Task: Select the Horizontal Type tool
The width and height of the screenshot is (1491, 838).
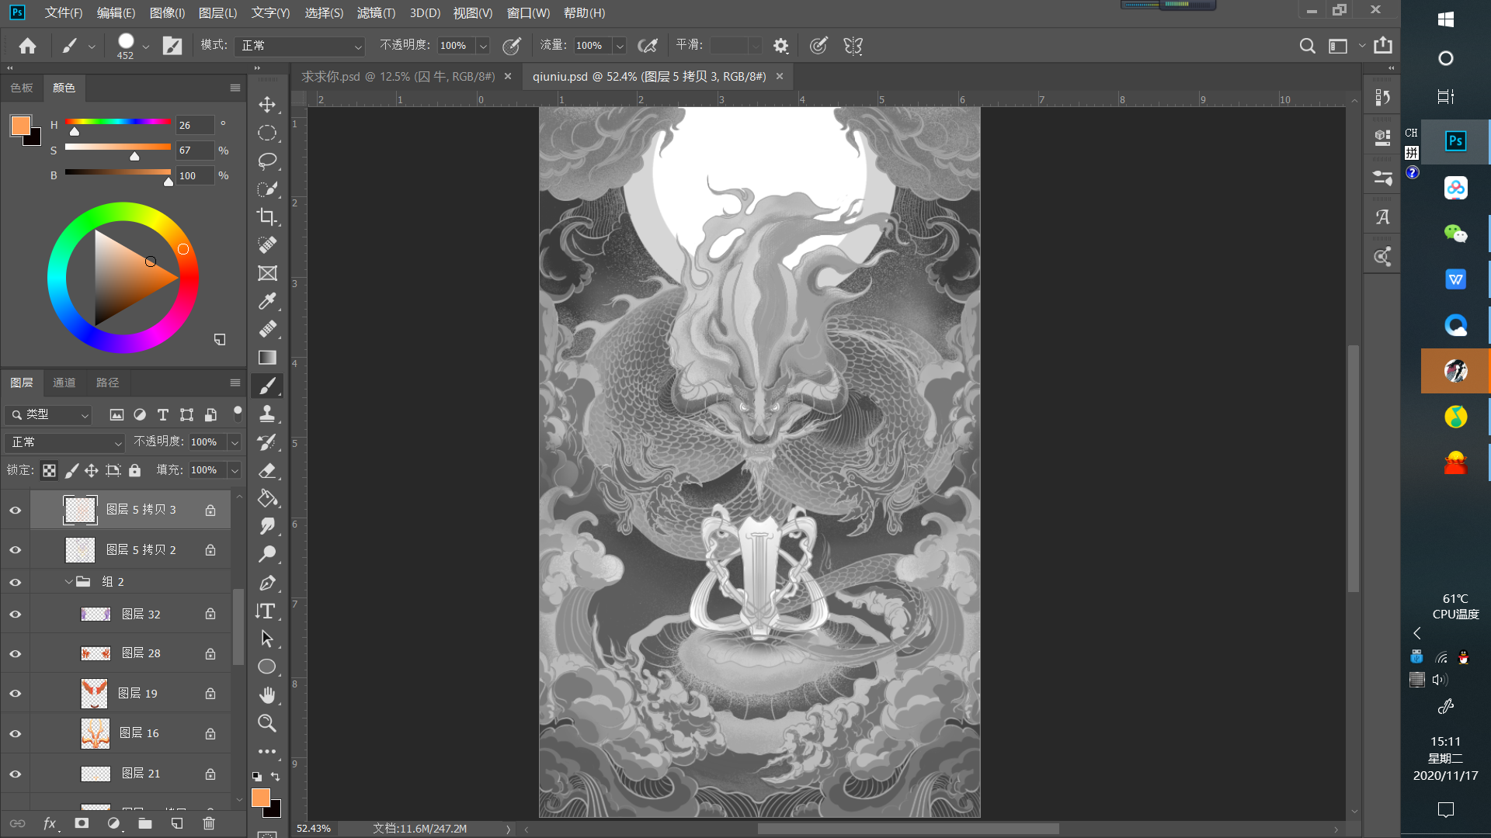Action: point(267,611)
